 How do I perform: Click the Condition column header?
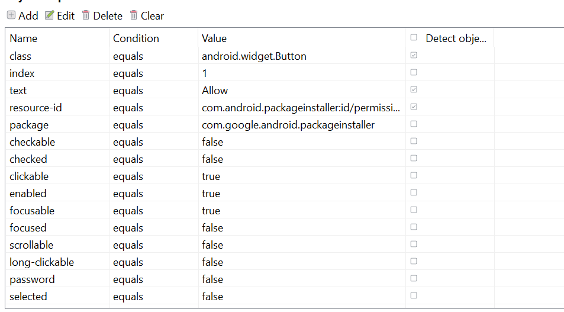pyautogui.click(x=136, y=38)
